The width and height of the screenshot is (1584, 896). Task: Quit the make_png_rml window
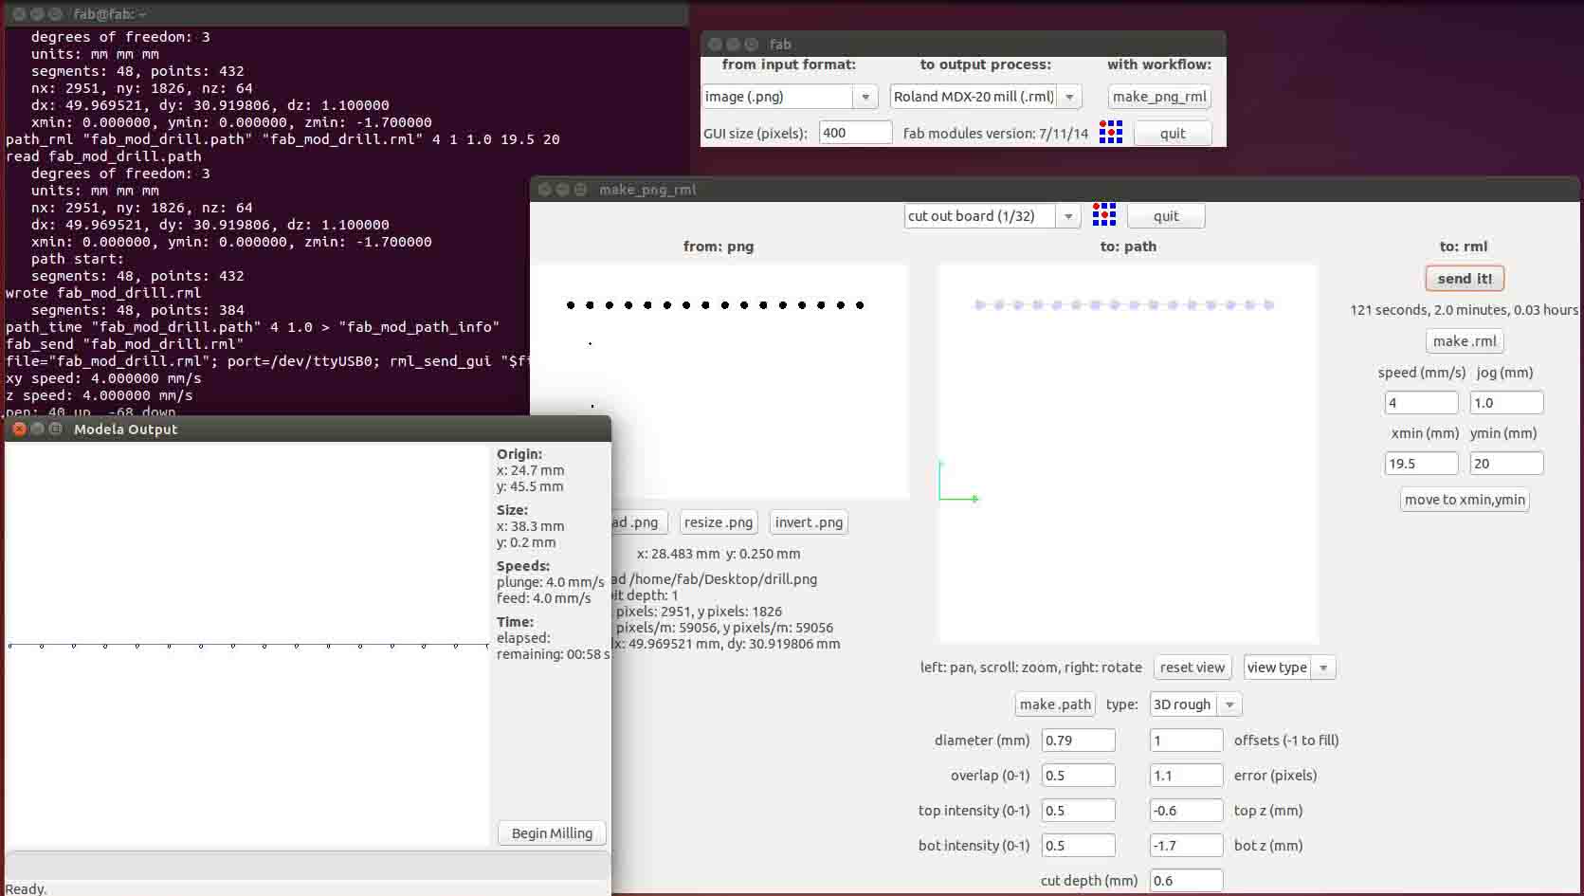1166,216
